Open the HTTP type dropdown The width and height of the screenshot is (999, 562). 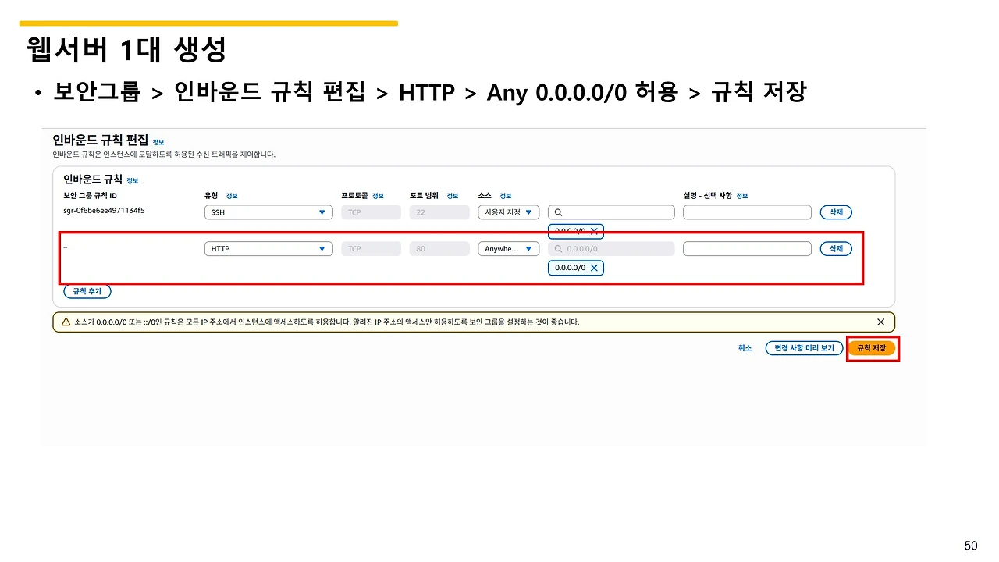coord(268,249)
